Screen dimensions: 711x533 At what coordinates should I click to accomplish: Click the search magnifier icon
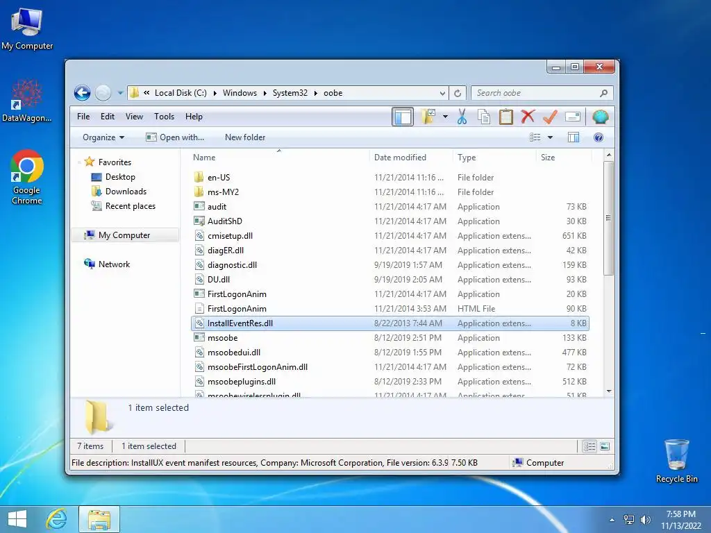603,93
